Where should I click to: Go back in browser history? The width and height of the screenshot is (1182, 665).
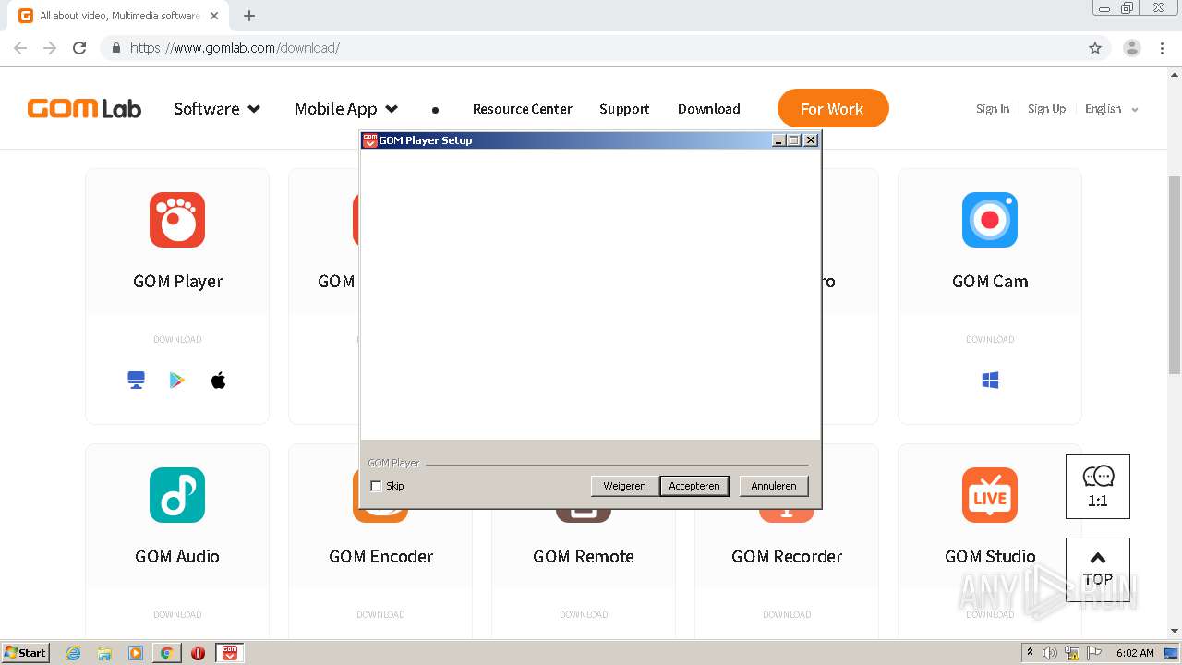(20, 48)
